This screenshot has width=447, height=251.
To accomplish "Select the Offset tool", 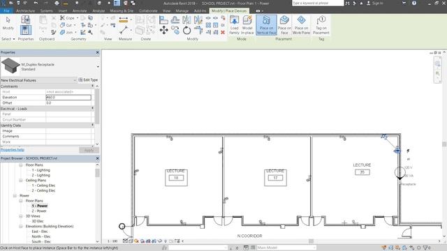I will [x=175, y=20].
